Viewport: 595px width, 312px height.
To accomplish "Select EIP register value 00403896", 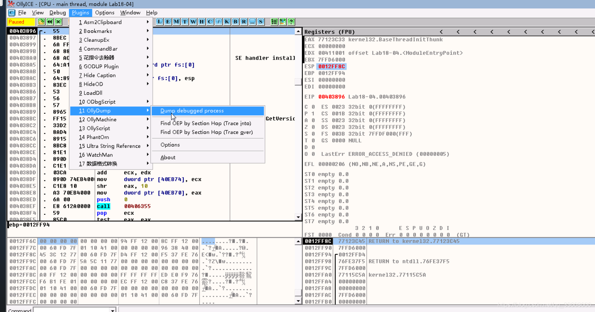I will click(331, 97).
